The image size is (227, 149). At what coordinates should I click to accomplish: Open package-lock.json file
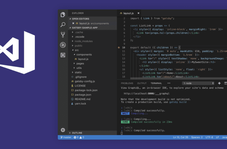point(92,90)
